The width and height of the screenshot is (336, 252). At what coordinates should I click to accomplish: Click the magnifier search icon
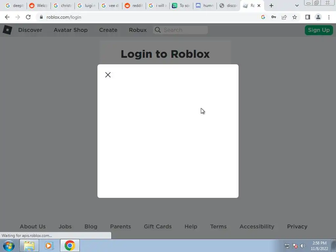[x=158, y=30]
